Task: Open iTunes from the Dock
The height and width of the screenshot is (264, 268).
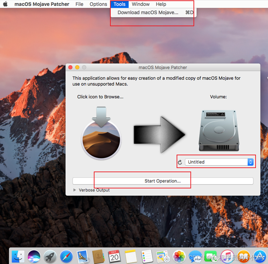Action: pyautogui.click(x=227, y=257)
